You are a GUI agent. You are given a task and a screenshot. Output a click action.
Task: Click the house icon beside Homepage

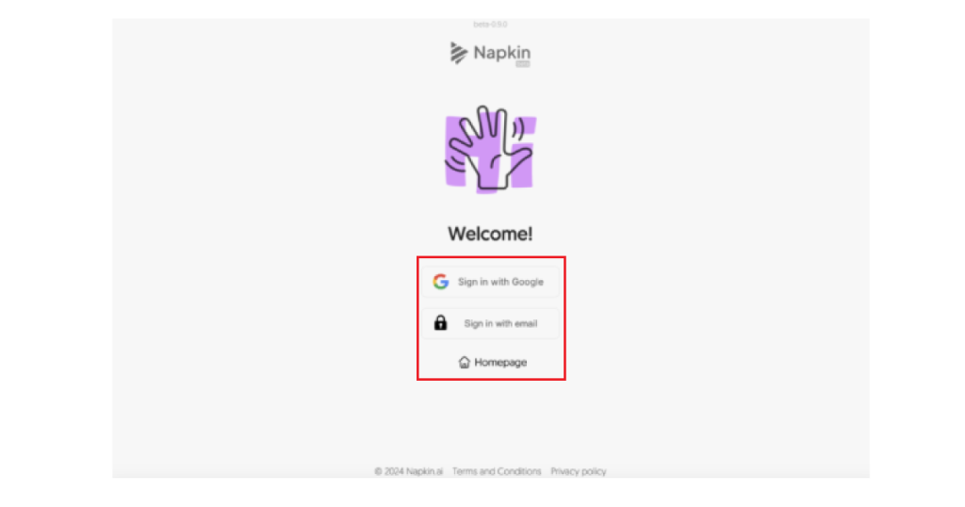[x=465, y=363]
